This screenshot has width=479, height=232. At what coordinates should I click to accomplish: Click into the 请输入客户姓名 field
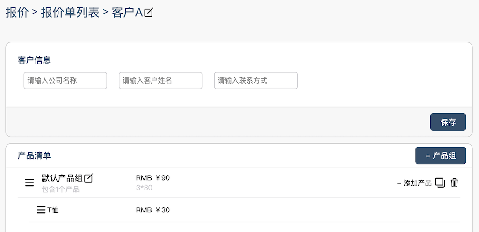click(x=160, y=81)
